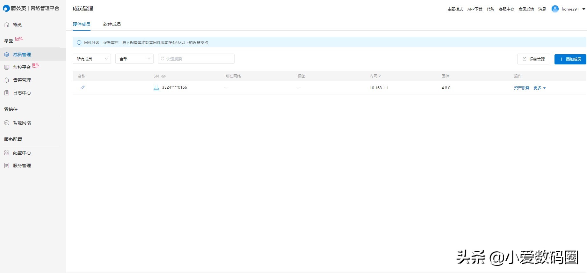Viewport: 587px width, 273px height.
Task: Click the 操作 column header
Action: [x=518, y=76]
